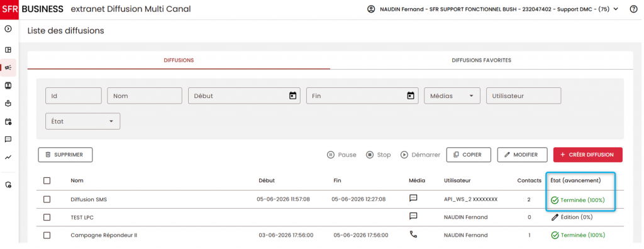Check the TEST LPC row checkbox
Image resolution: width=644 pixels, height=249 pixels.
pyautogui.click(x=47, y=218)
